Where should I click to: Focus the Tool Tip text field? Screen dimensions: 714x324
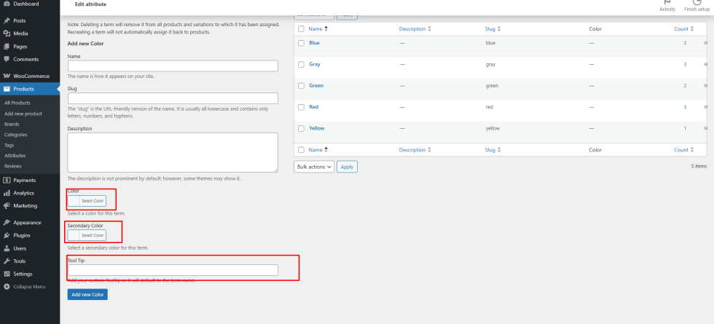(x=173, y=270)
